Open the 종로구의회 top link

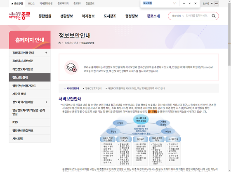coord(63,4)
